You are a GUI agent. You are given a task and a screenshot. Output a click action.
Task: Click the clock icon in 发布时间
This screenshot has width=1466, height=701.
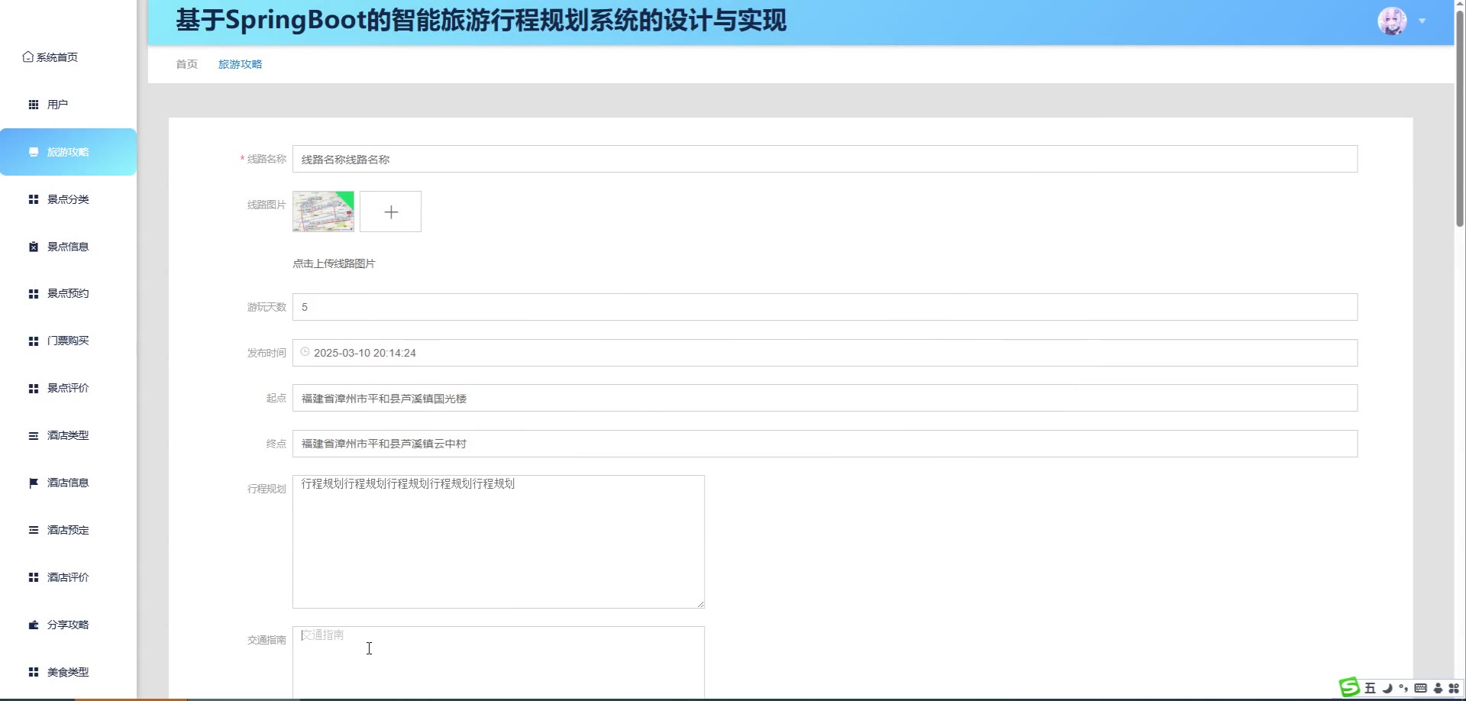305,352
